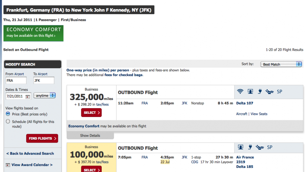
Task: Select Schedule (All flights) radio button
Action: tap(8, 121)
